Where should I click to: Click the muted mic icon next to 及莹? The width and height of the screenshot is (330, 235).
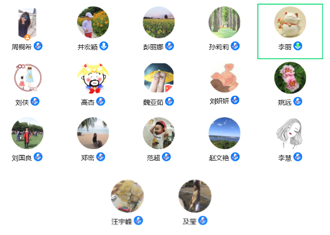(x=203, y=220)
